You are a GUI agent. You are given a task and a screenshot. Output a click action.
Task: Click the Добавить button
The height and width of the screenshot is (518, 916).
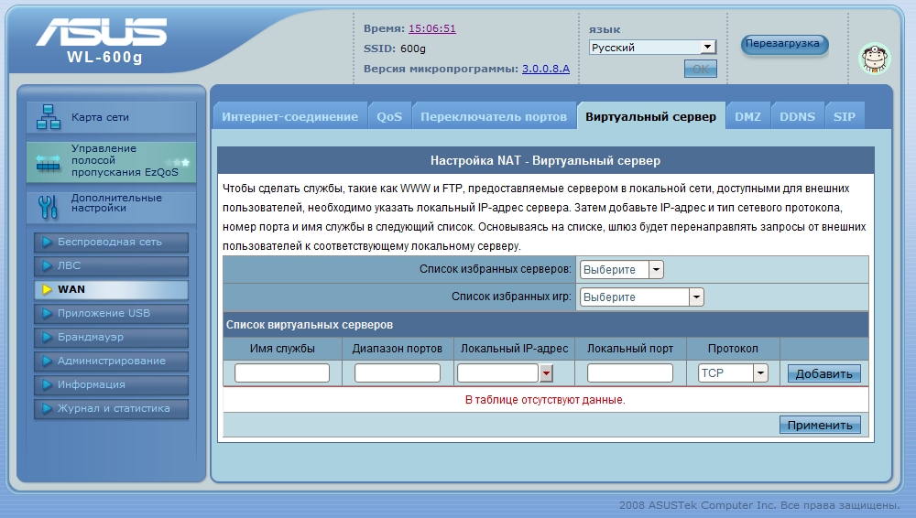[823, 373]
